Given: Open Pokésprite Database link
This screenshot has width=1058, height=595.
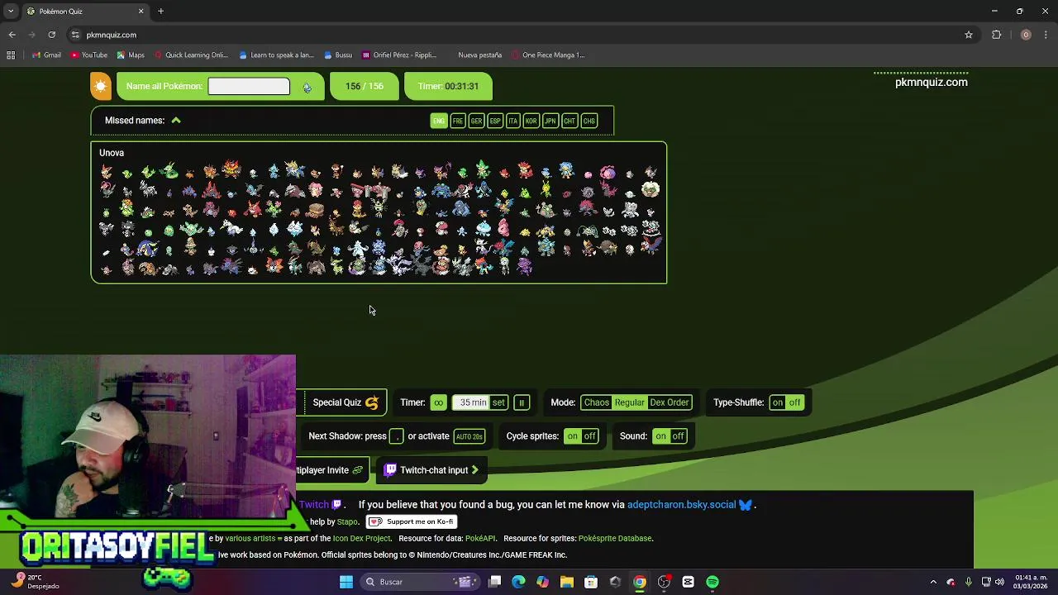Looking at the screenshot, I should [x=615, y=539].
